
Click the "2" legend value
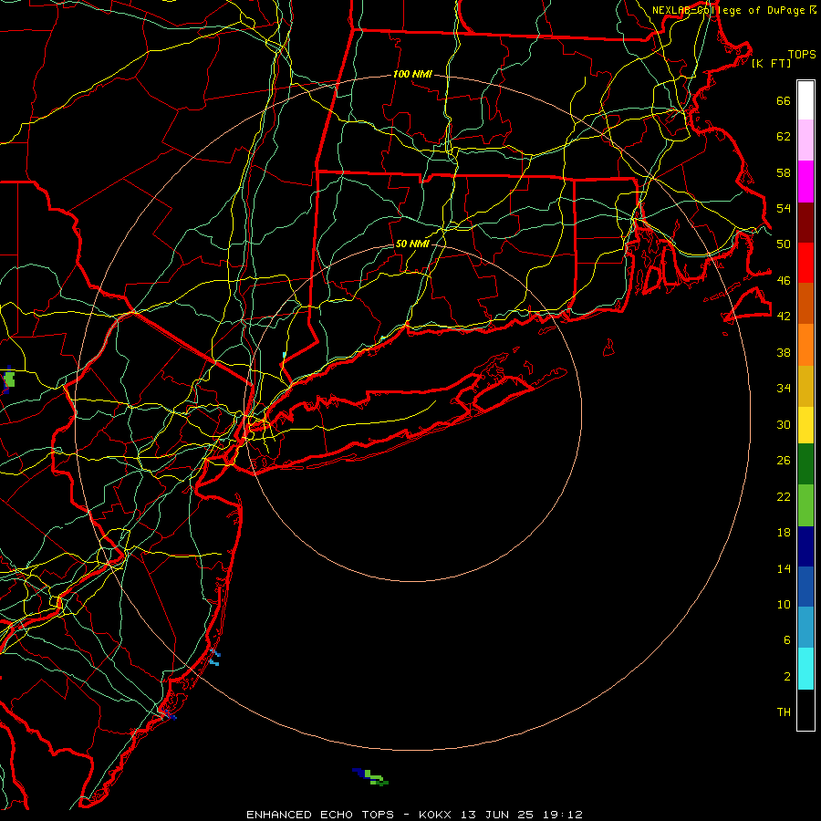(x=787, y=677)
